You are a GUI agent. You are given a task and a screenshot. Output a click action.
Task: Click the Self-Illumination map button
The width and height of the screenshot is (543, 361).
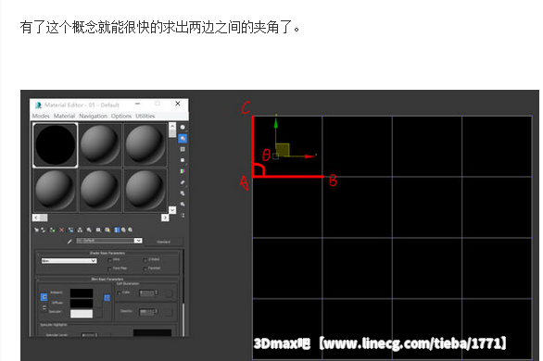(169, 293)
